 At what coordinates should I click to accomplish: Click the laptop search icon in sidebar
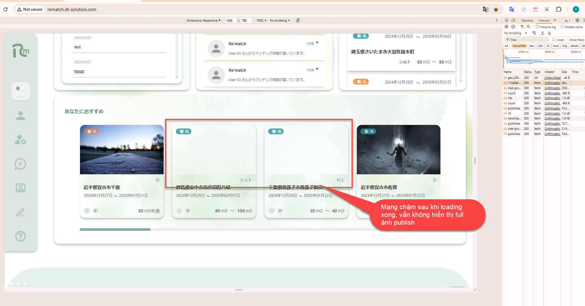pyautogui.click(x=21, y=188)
